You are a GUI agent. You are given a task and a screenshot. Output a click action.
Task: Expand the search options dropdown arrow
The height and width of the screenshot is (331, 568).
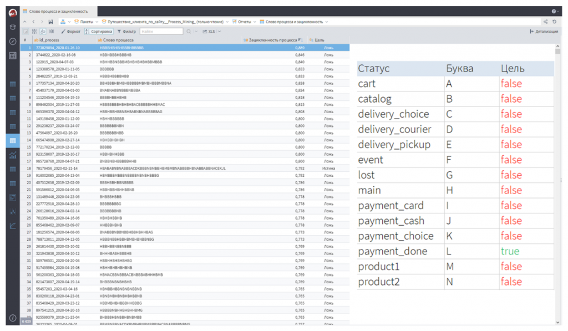(196, 32)
